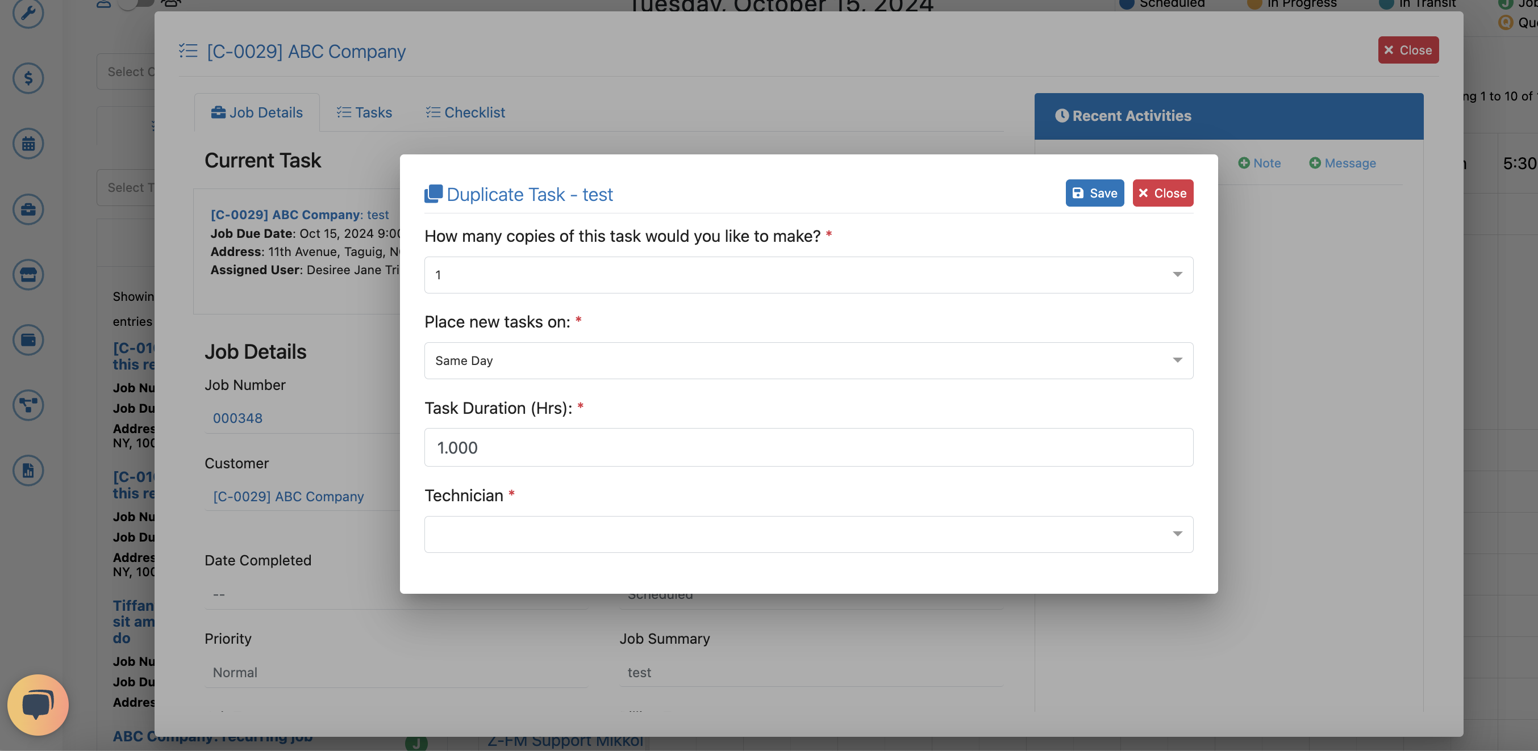Expand the number of copies dropdown
Viewport: 1538px width, 751px height.
pyautogui.click(x=808, y=275)
